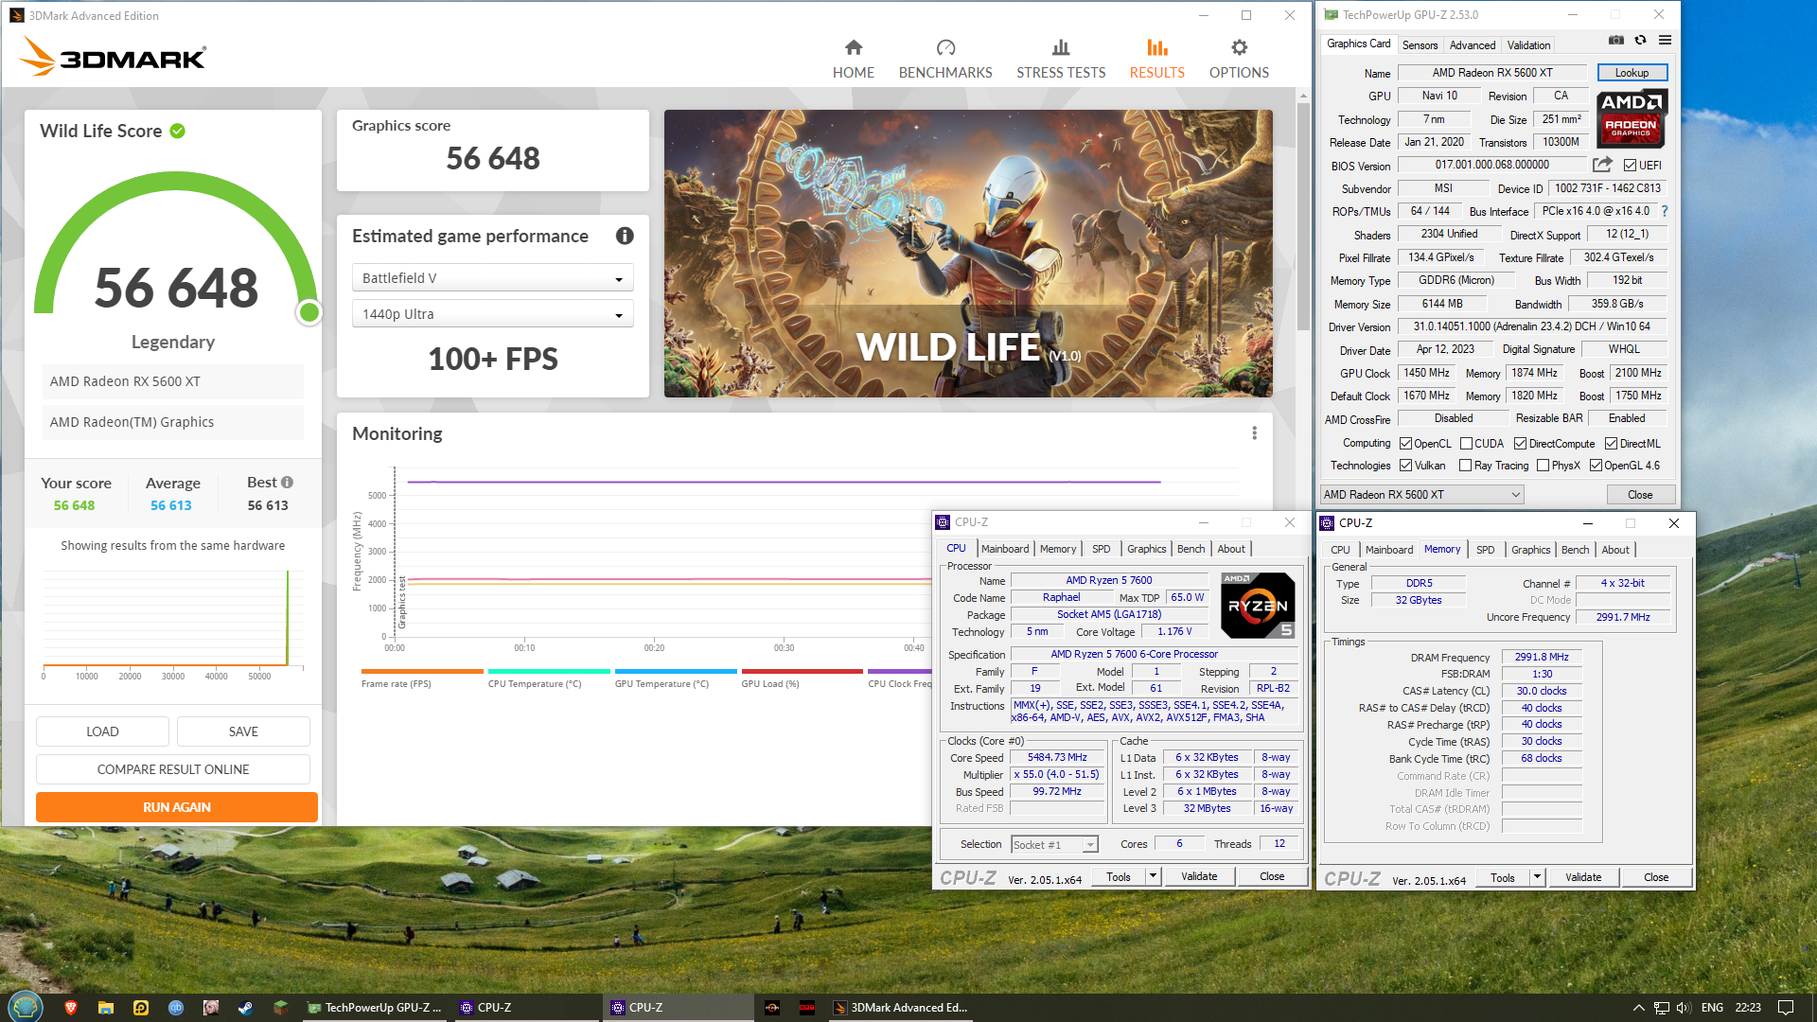Click the bus interface question mark in GPU-Z

click(x=1665, y=211)
